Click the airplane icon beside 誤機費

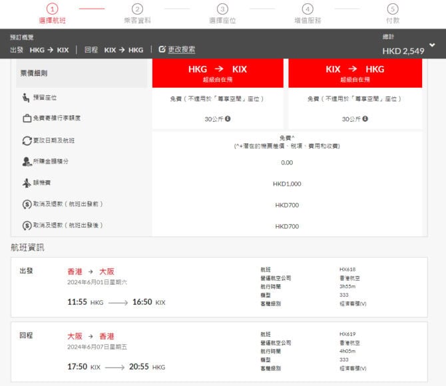(27, 182)
